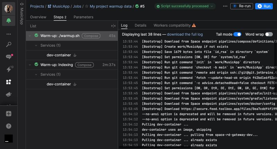Click the green check next to #5

pos(137,6)
